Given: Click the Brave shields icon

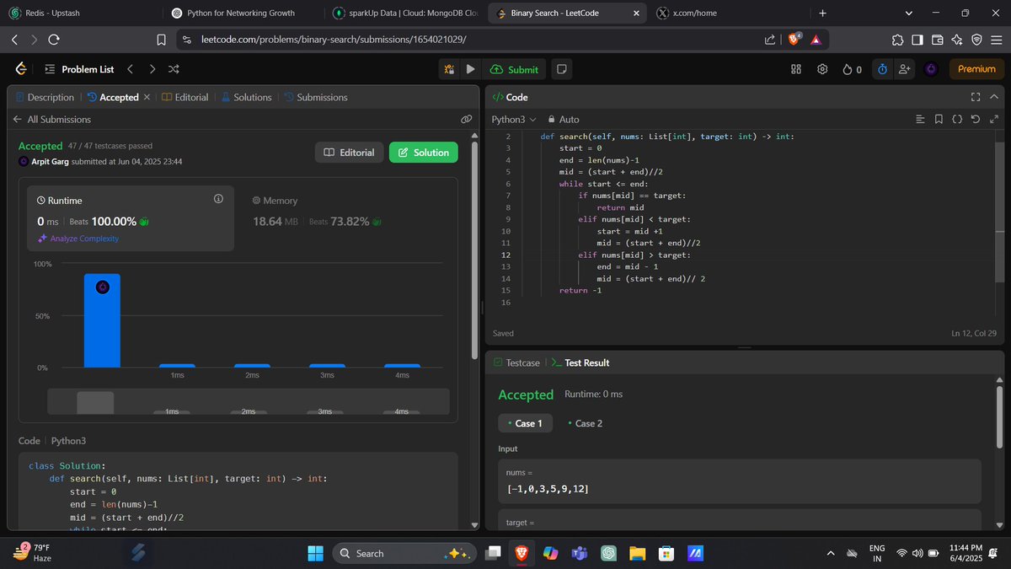Looking at the screenshot, I should click(x=795, y=40).
